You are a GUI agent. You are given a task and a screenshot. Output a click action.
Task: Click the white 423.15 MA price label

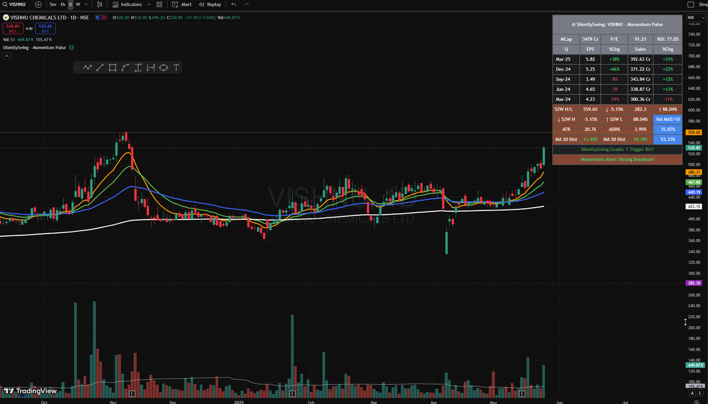coord(694,206)
